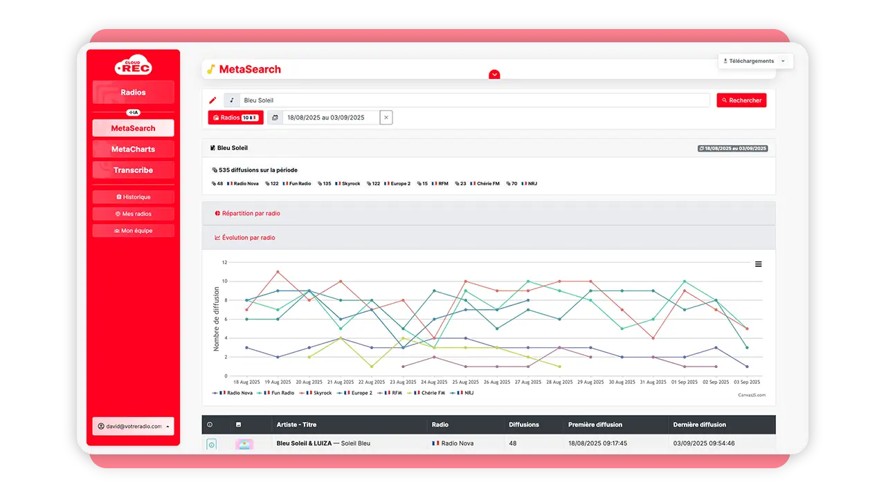Click the clock column header icon

coord(210,425)
